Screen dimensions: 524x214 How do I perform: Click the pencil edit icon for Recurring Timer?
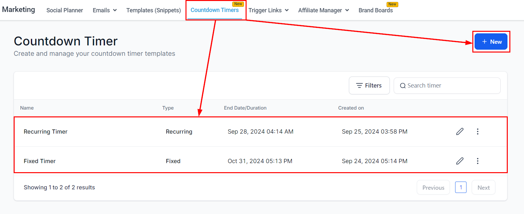click(x=460, y=131)
